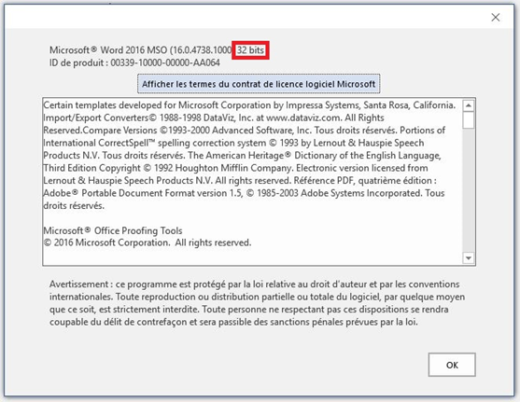This screenshot has width=520, height=402.
Task: Click the scrollbar track below the thumb
Action: click(469, 190)
